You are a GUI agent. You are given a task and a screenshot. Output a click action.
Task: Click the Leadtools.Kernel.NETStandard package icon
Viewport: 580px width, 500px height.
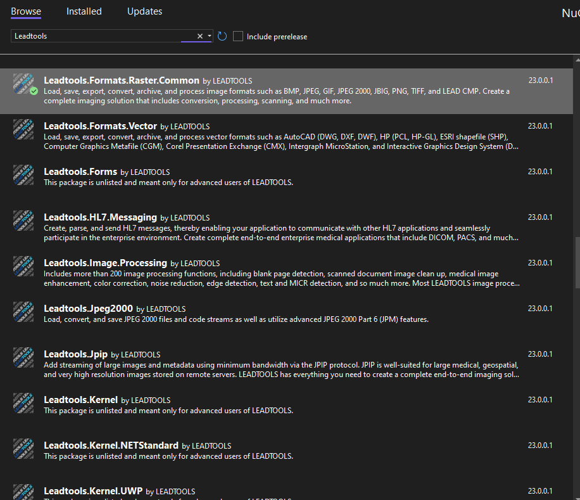(23, 449)
